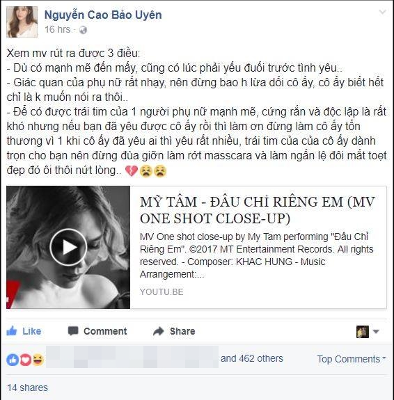This screenshot has height=400, width=394.
Task: Expand the Top Comments sorting dropdown
Action: [x=352, y=359]
